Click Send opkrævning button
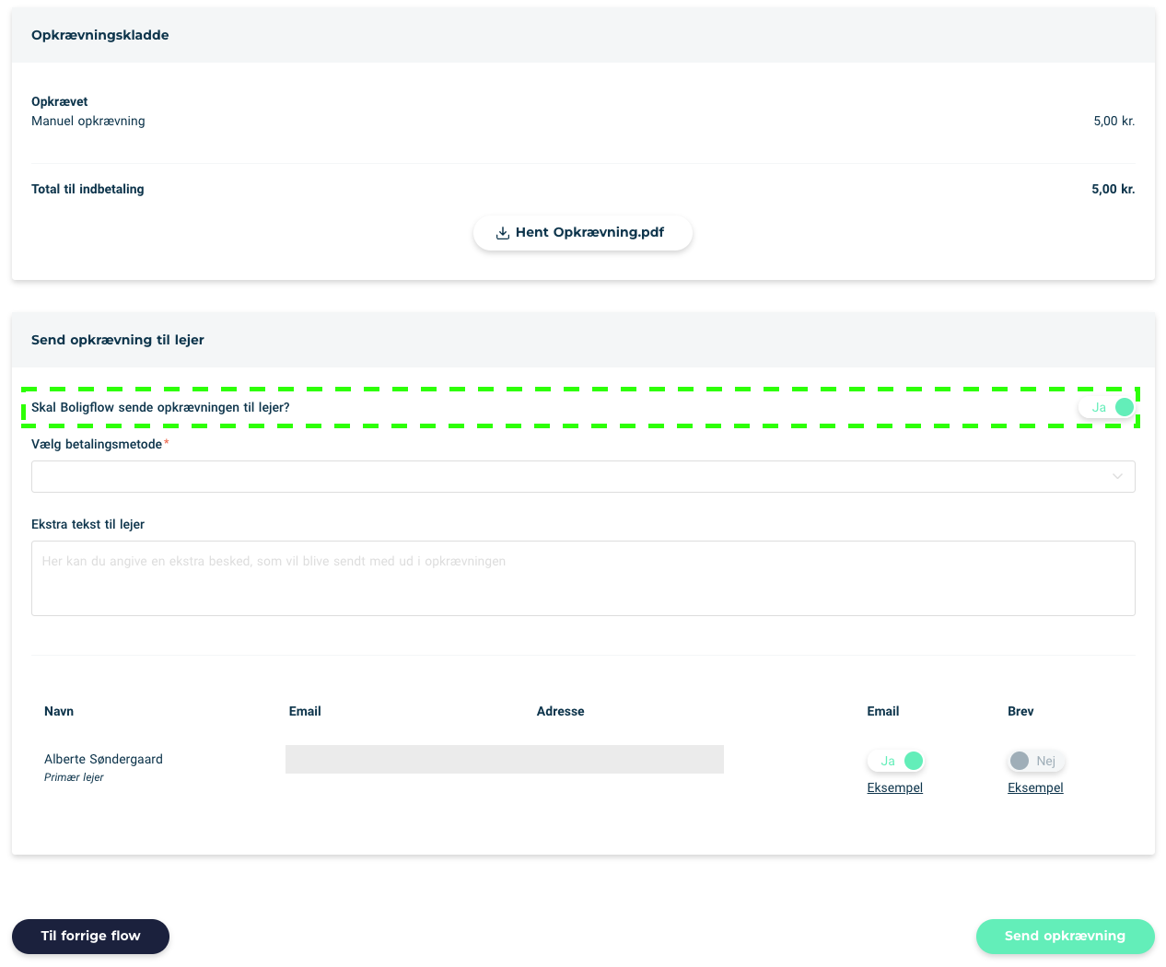Viewport: 1166px width, 967px height. click(x=1065, y=936)
